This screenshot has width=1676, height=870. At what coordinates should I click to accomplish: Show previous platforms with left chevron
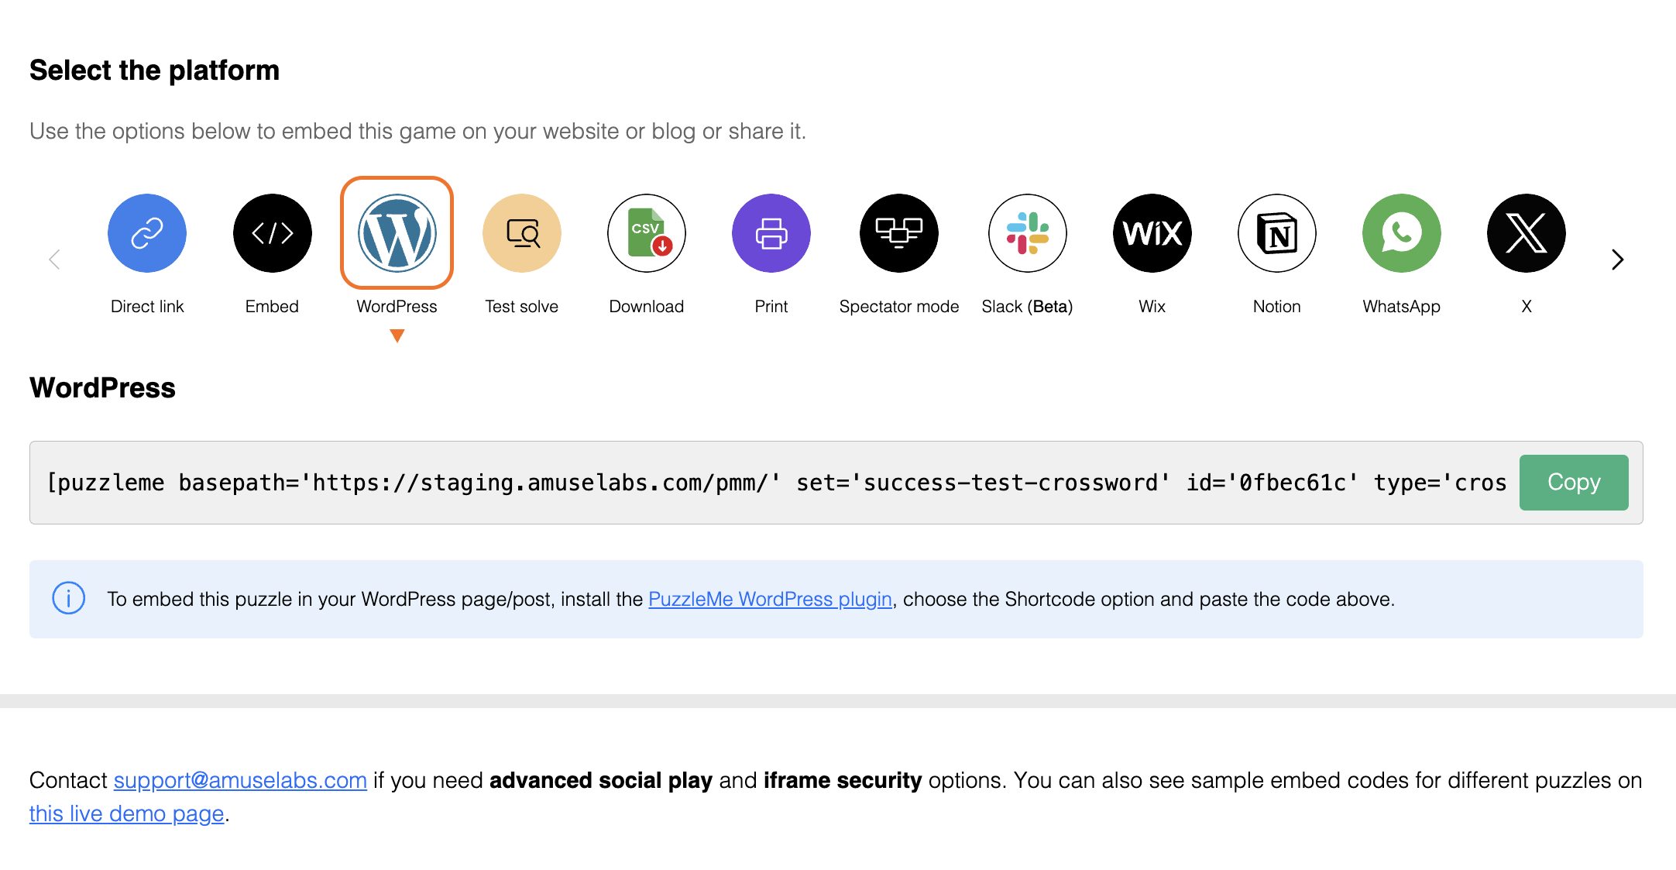click(x=54, y=260)
